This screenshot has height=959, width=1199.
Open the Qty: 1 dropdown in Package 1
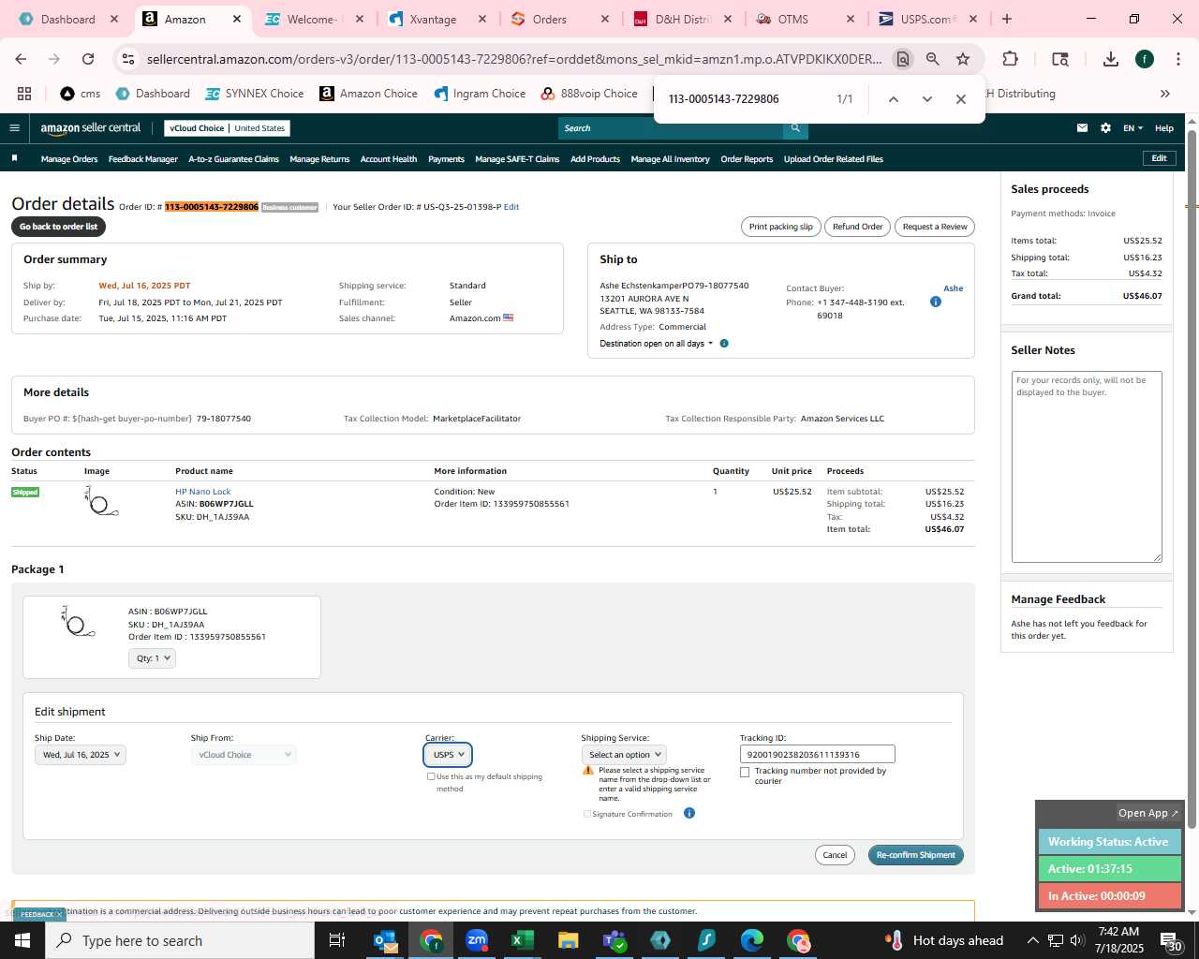[x=152, y=658]
